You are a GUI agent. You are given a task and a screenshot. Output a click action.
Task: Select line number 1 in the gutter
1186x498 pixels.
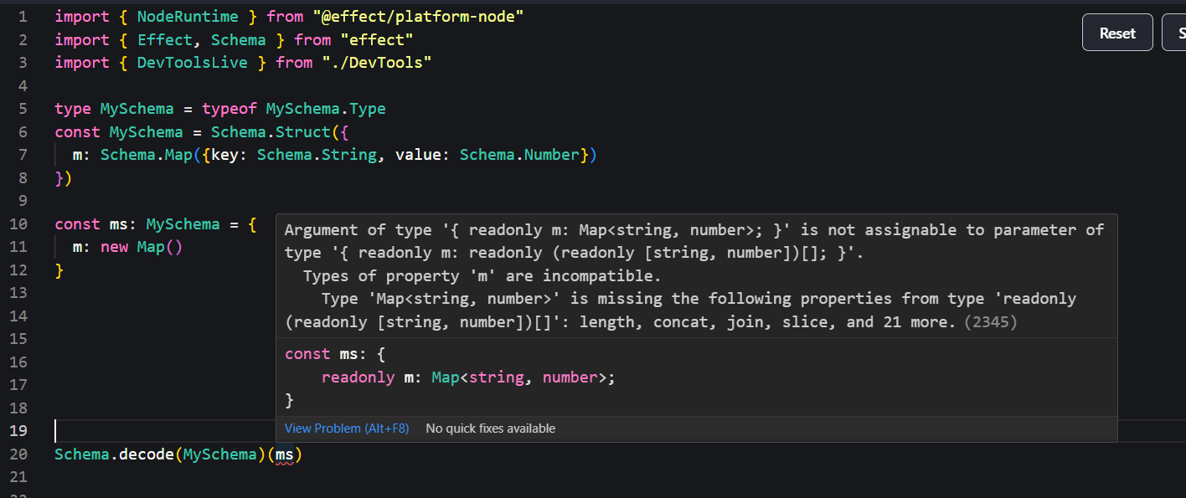(23, 17)
